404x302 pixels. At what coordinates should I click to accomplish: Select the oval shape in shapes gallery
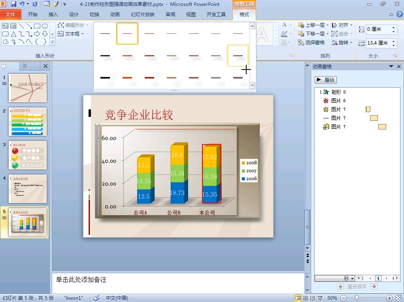pyautogui.click(x=45, y=26)
